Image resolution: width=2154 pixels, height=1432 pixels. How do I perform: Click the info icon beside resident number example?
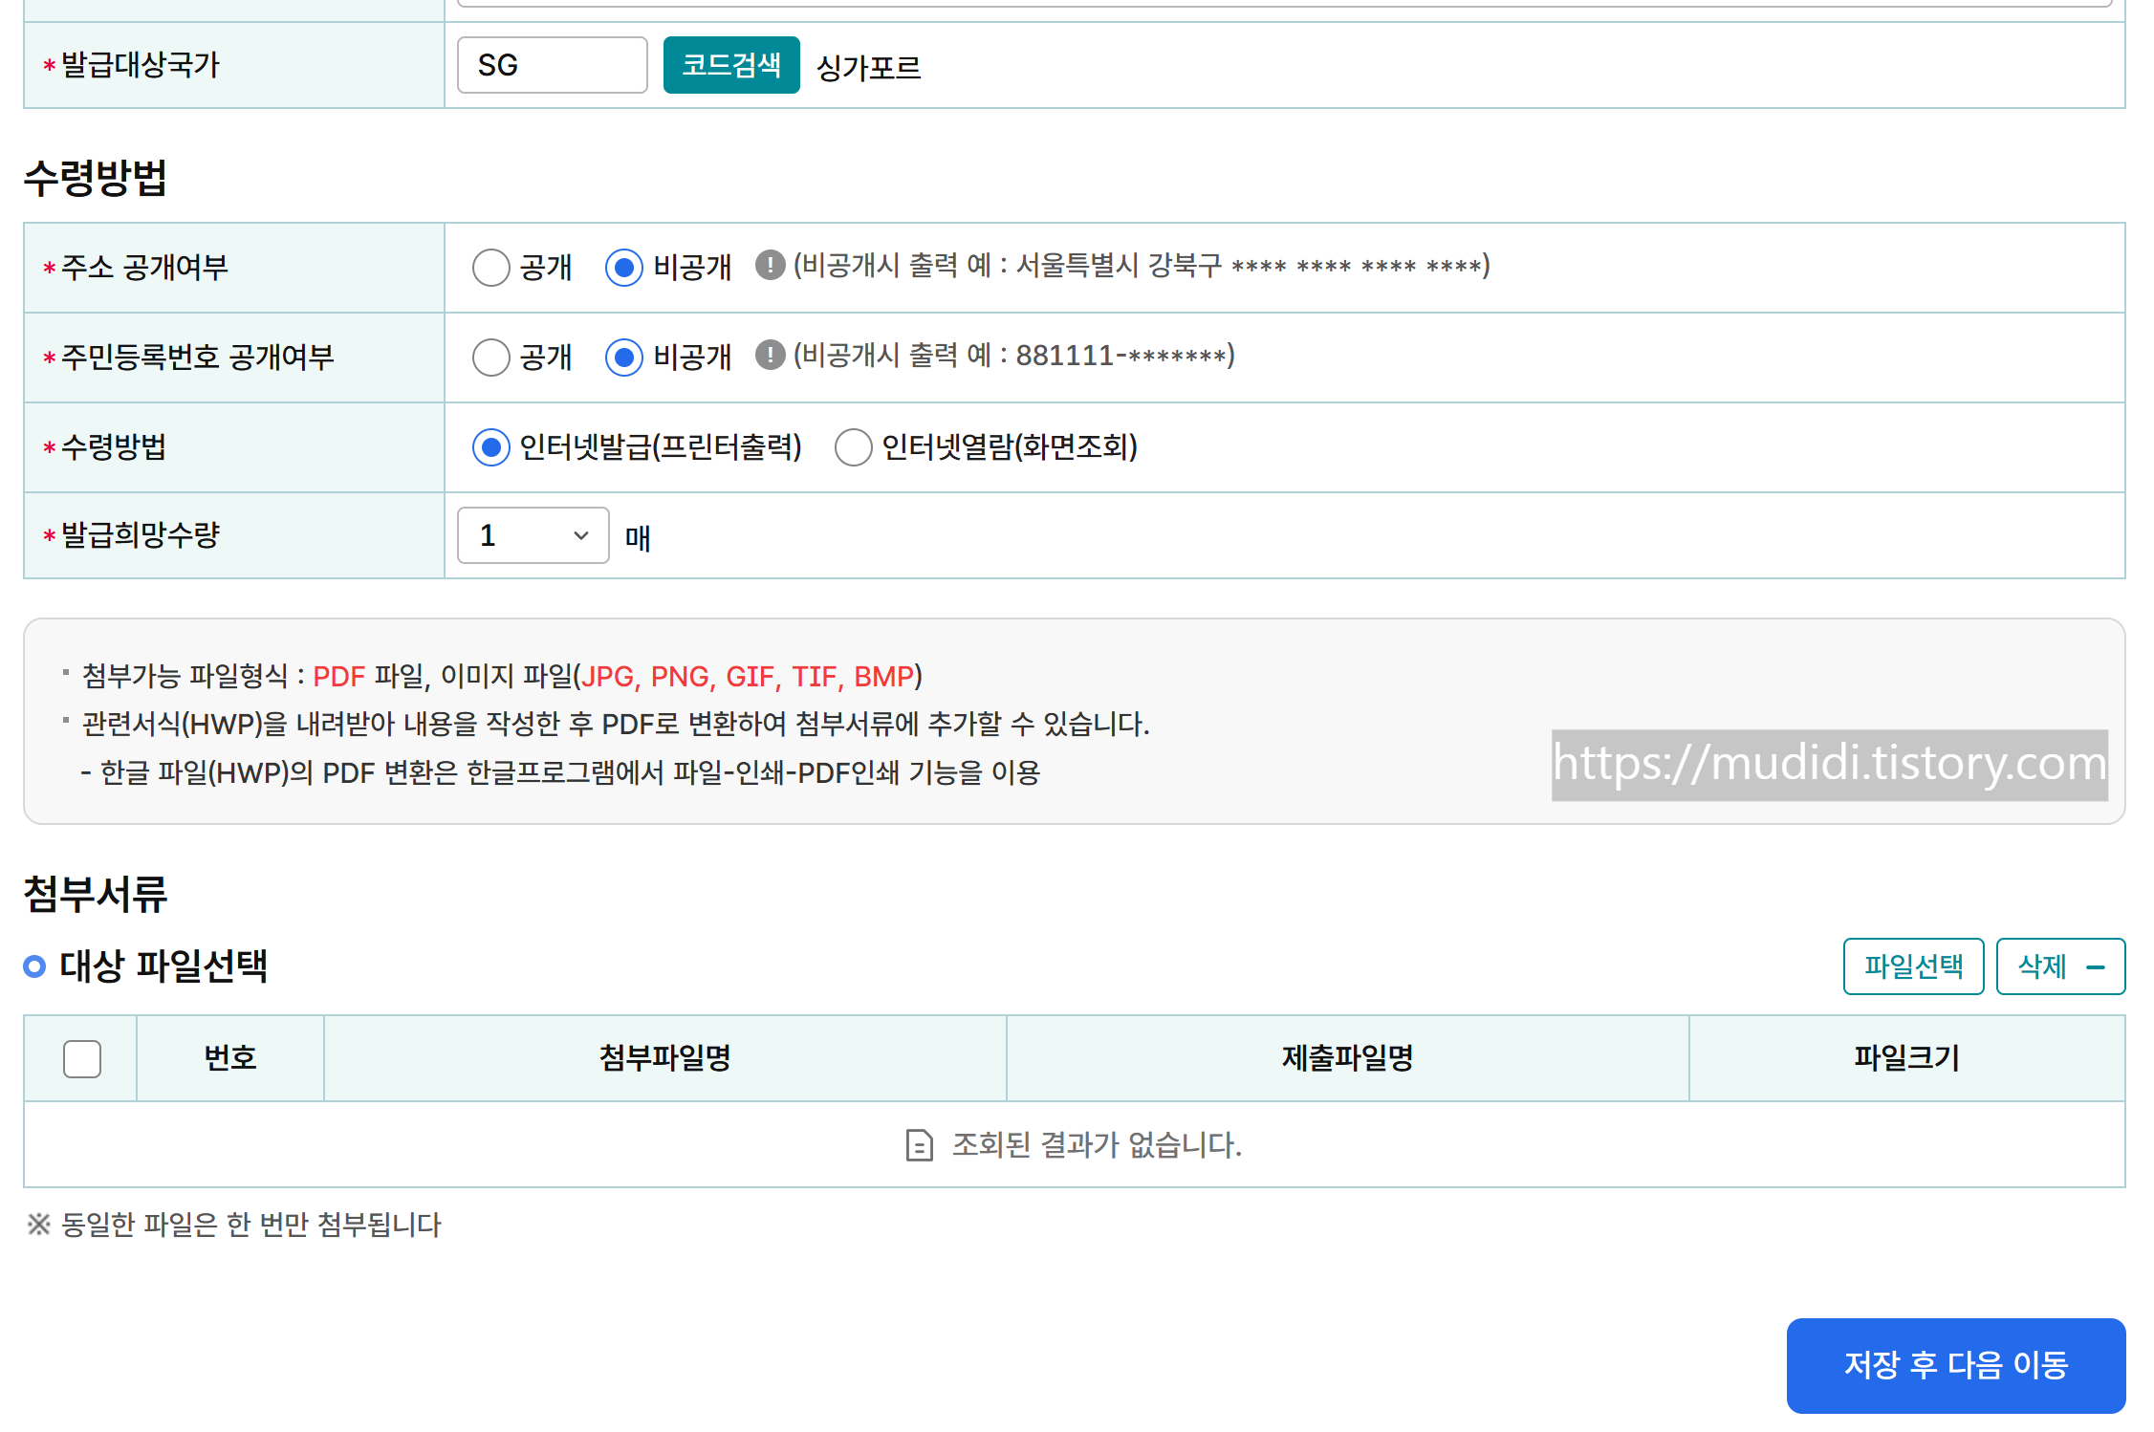point(770,358)
